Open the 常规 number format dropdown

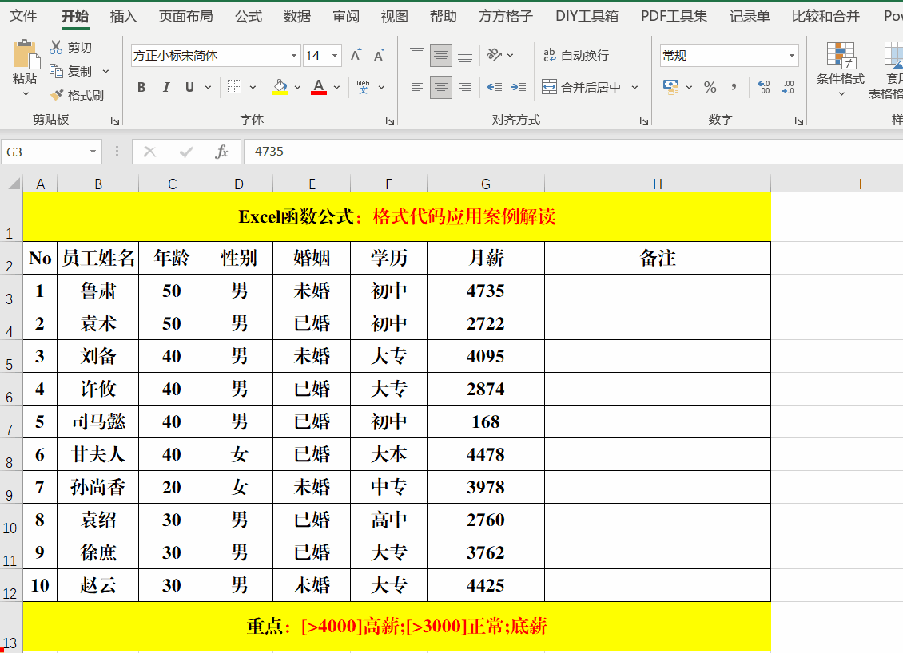(792, 55)
